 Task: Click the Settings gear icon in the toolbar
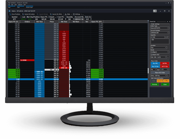[x=74, y=14]
